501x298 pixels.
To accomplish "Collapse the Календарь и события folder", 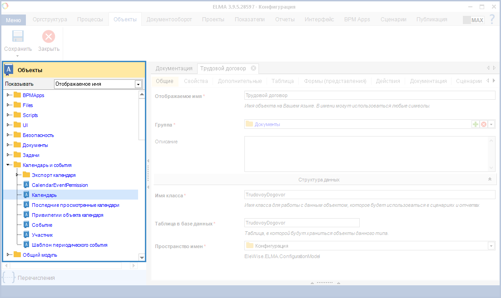I will tap(8, 165).
